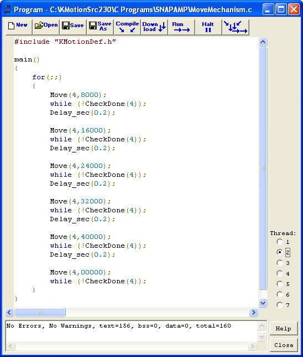303x357 pixels.
Task: Click the horizontal scrollbar thumb
Action: [x=40, y=313]
